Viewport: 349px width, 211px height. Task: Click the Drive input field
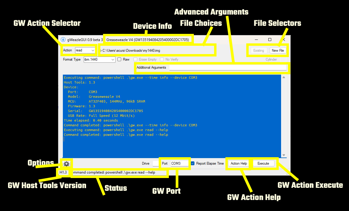[x=155, y=163]
